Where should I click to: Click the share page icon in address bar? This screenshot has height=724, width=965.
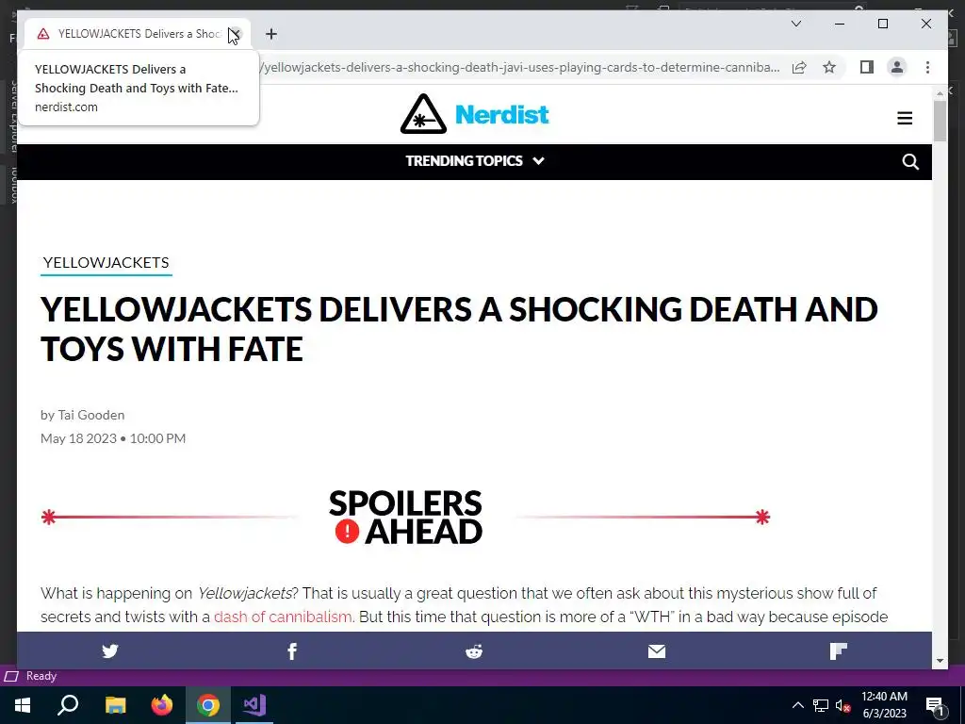[799, 67]
